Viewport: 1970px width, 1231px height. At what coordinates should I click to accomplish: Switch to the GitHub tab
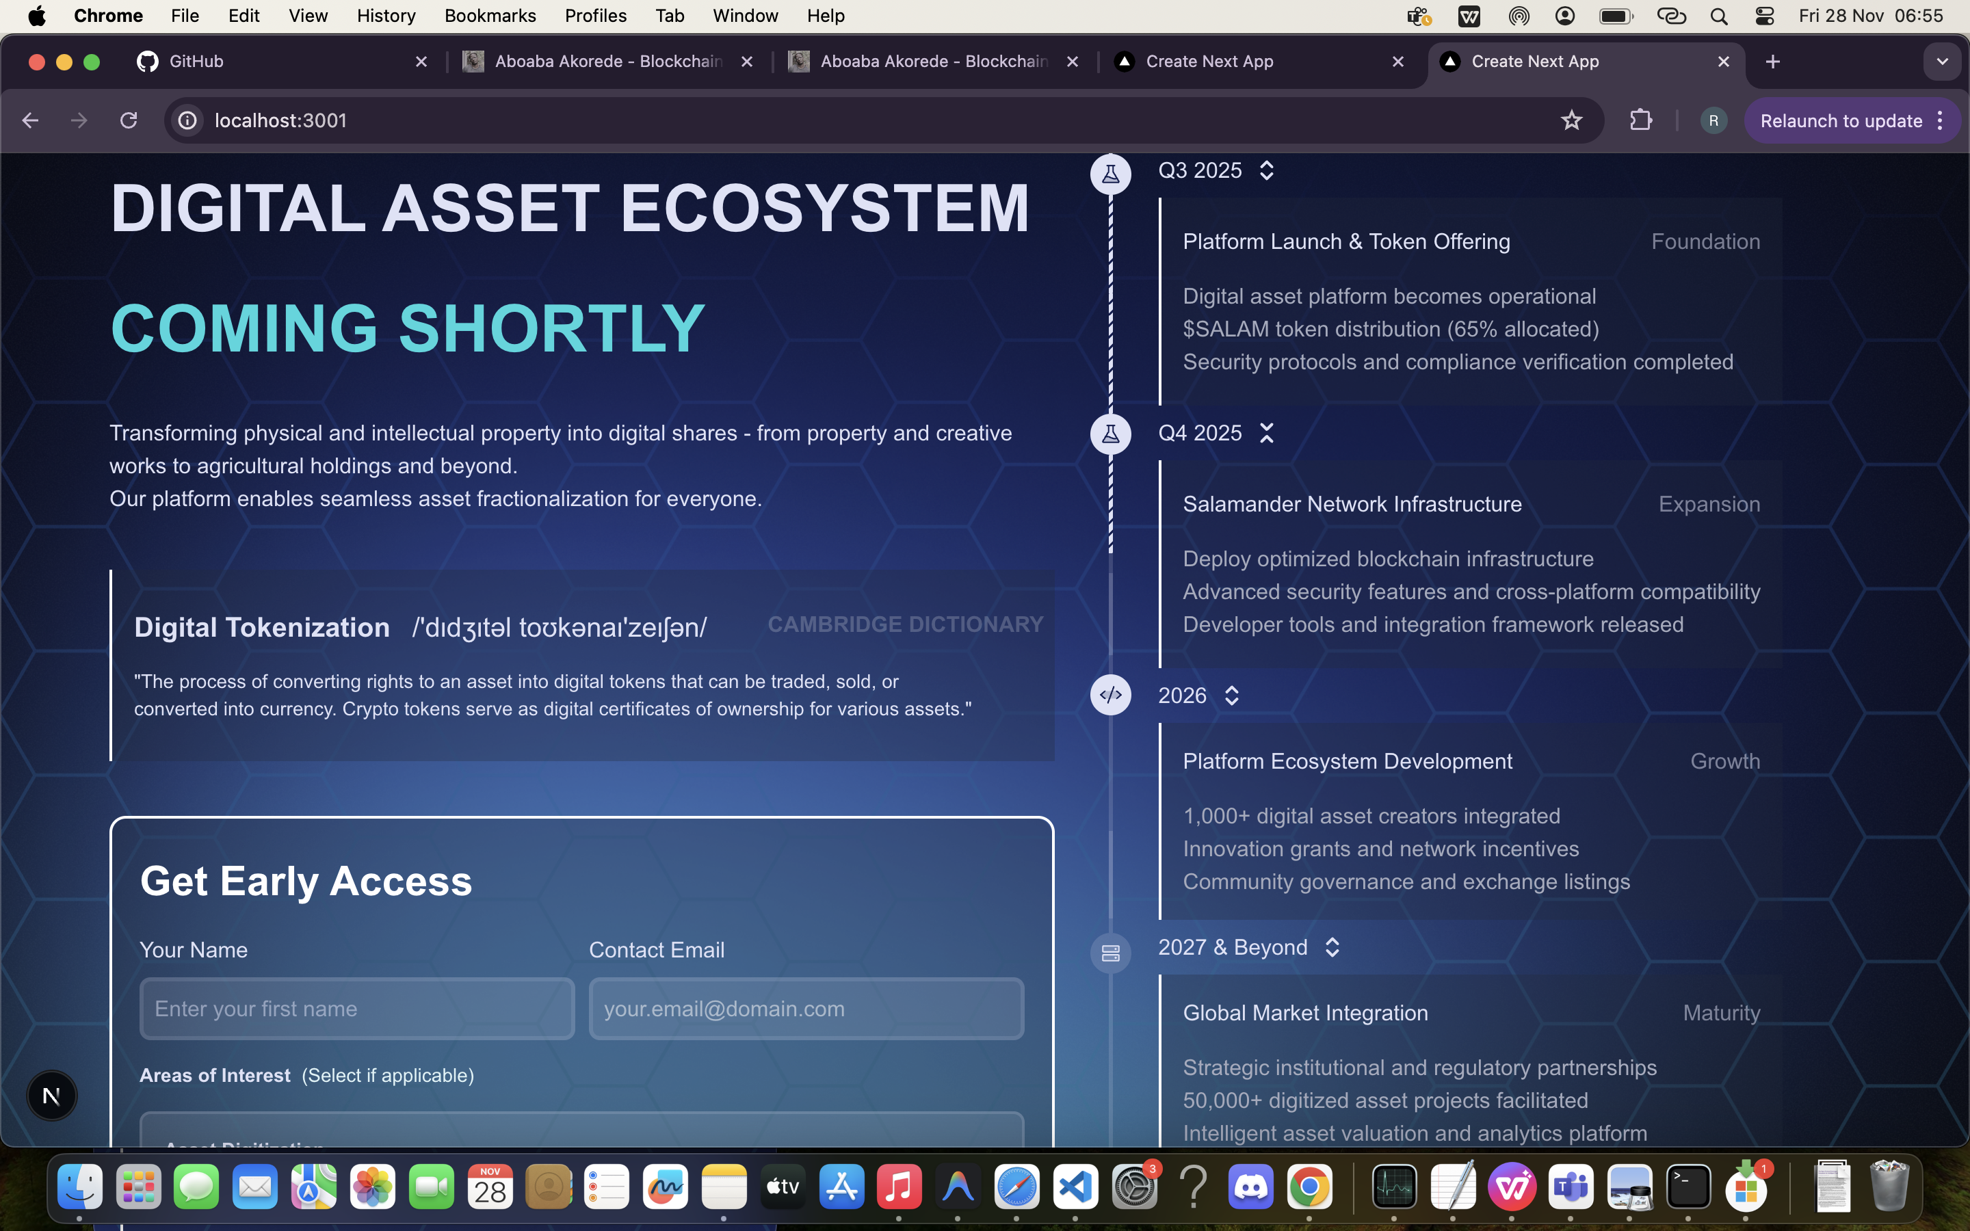coord(196,61)
